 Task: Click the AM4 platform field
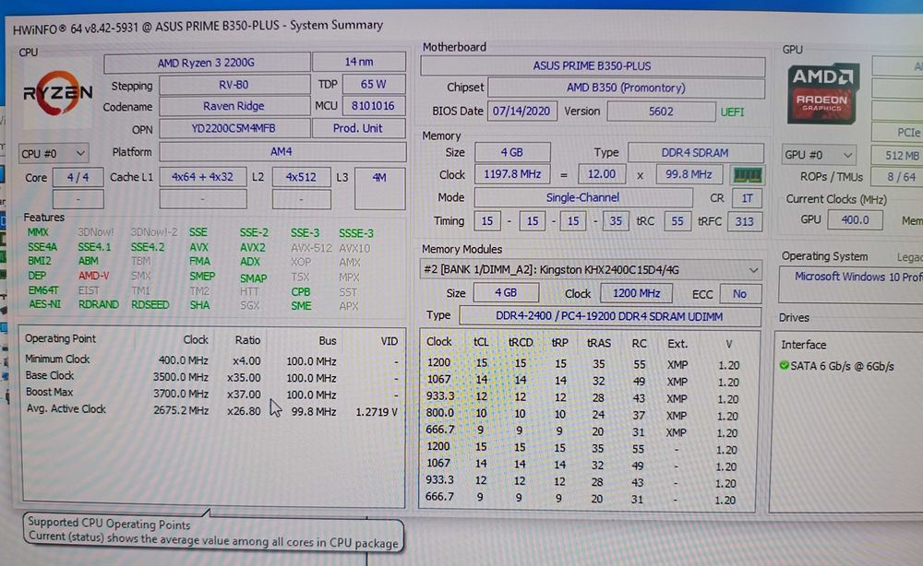pos(282,151)
